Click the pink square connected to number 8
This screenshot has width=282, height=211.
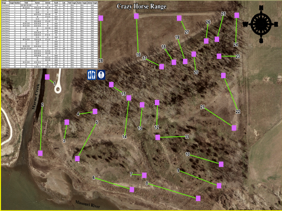tap(198, 198)
